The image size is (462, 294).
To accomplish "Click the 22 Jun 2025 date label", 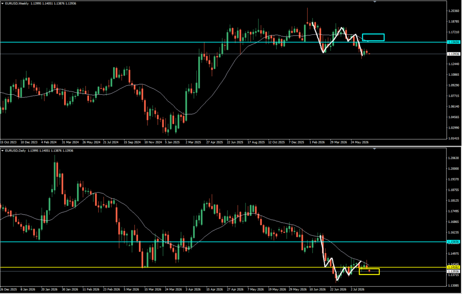I will 235,142.
